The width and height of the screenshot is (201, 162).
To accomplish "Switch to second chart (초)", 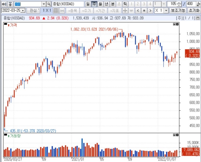I will pos(119,4).
